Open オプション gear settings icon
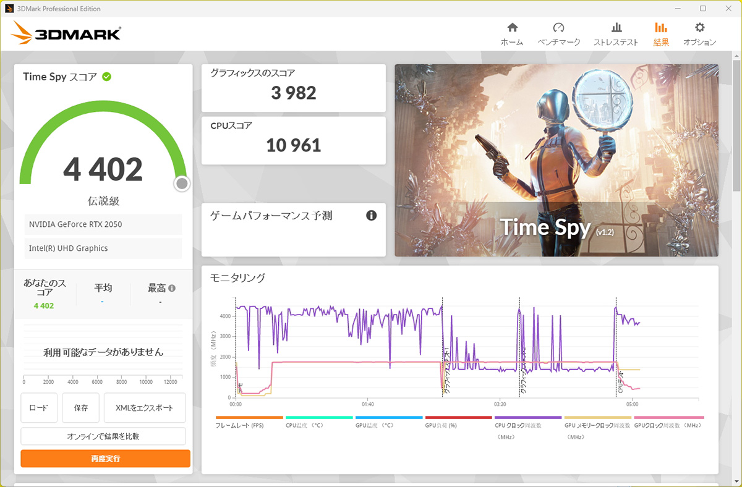The width and height of the screenshot is (742, 487). coord(699,28)
